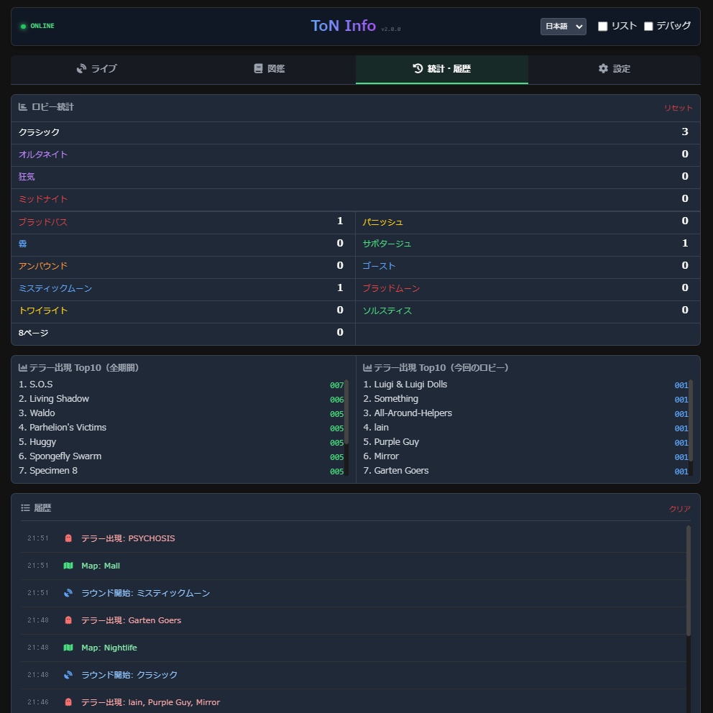Click the ミッドナイト row label

[43, 199]
